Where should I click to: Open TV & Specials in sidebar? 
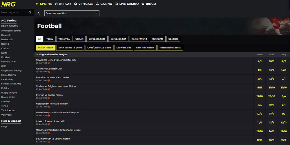pyautogui.click(x=8, y=110)
